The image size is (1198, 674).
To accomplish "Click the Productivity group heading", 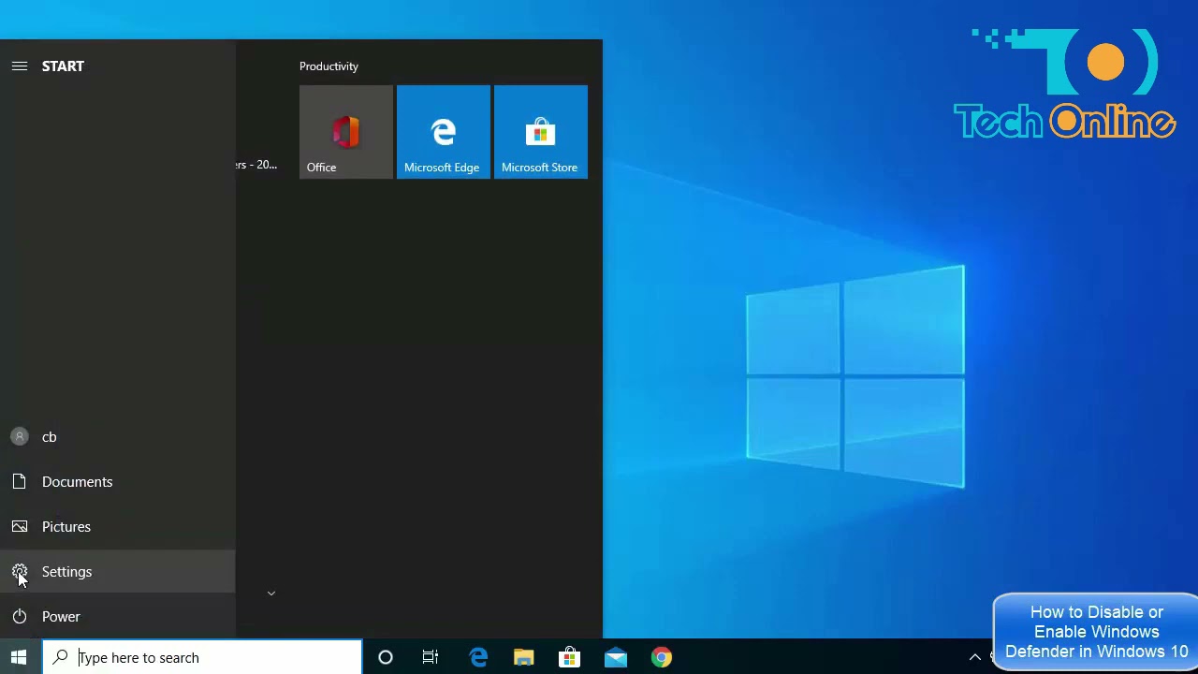I will pyautogui.click(x=329, y=66).
